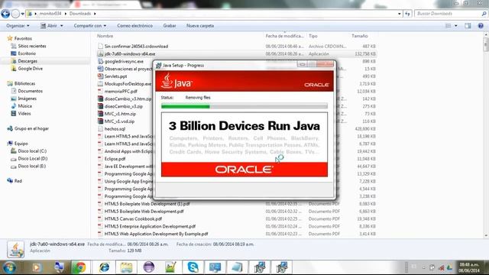489x275 pixels.
Task: Sort by Tipo column header
Action: 313,36
